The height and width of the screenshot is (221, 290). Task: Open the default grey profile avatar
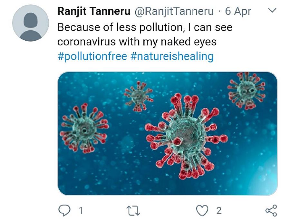(x=31, y=23)
